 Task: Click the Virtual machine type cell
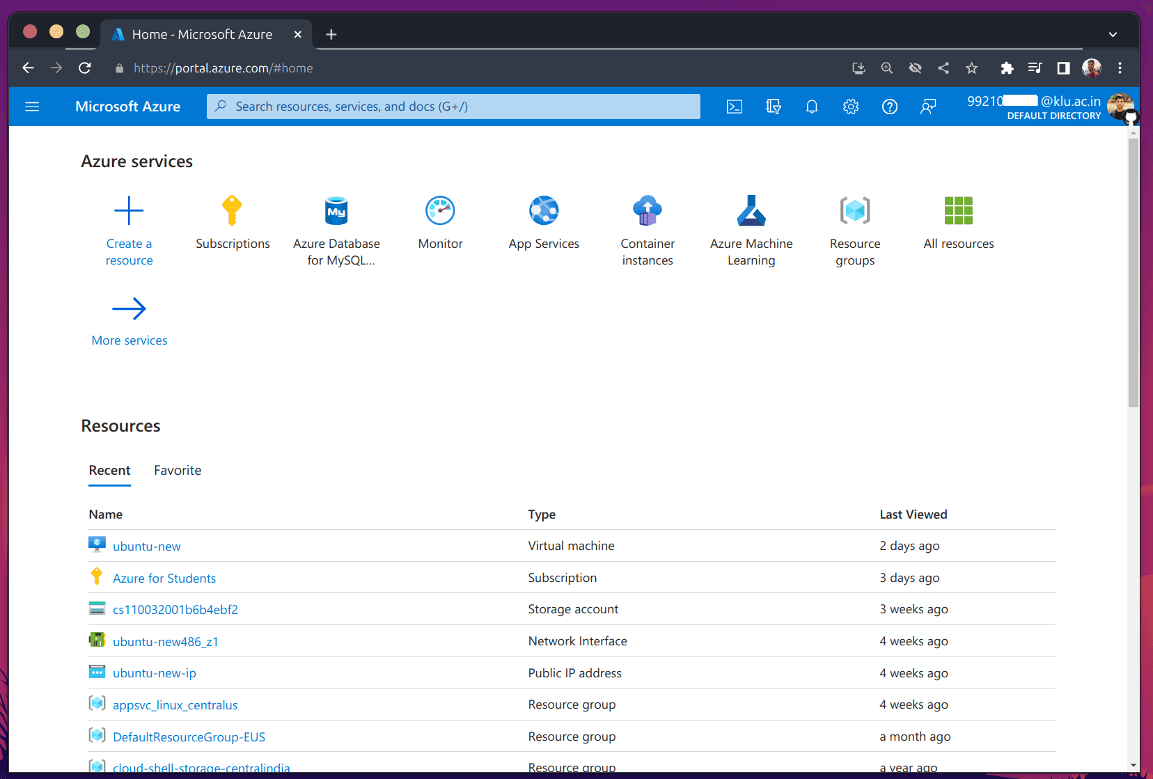point(571,546)
